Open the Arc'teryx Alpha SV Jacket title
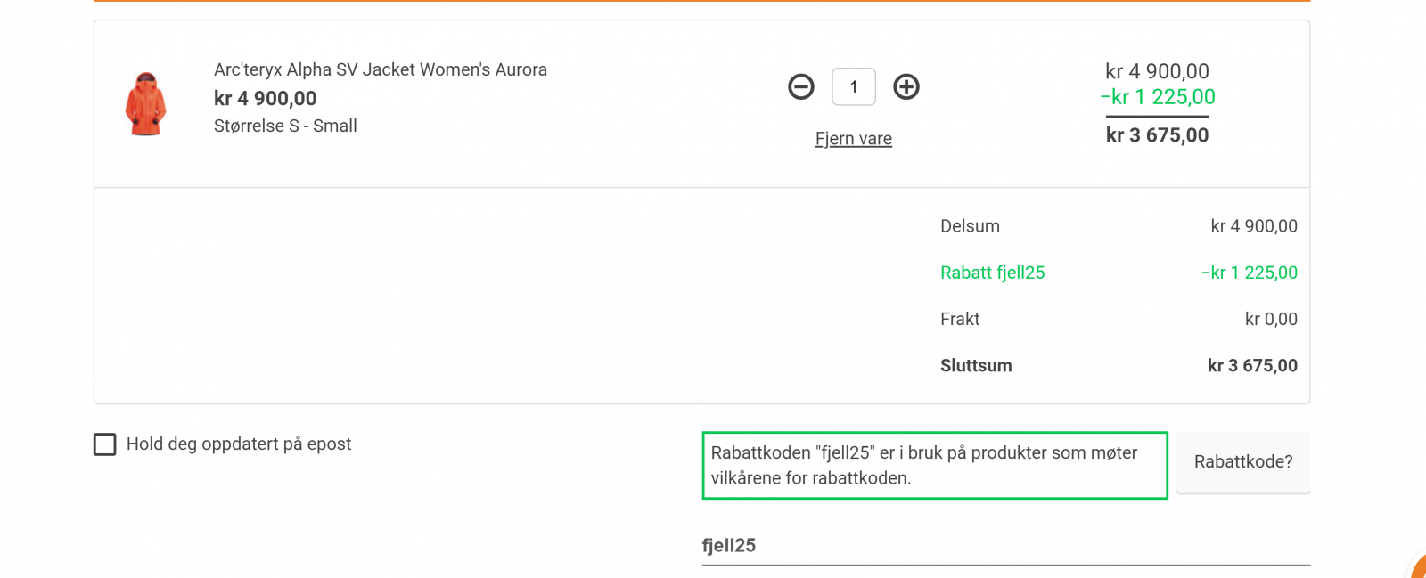Screen dimensions: 1426x578 tap(381, 69)
